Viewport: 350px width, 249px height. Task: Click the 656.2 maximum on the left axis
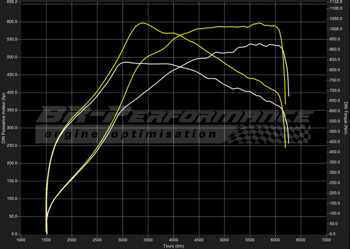pyautogui.click(x=12, y=2)
